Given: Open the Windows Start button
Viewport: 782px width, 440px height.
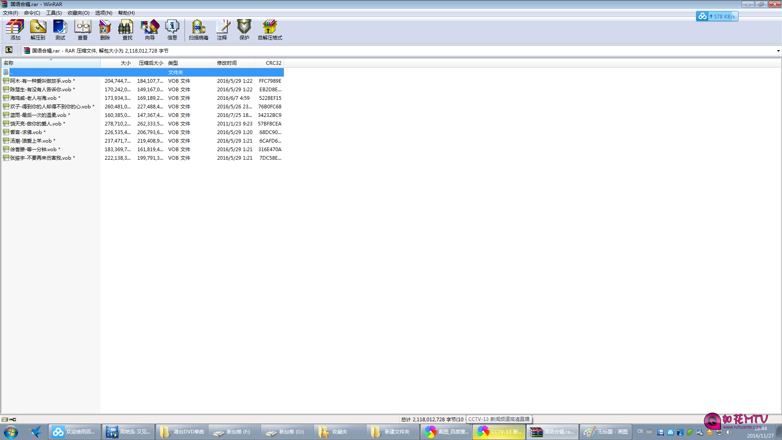Looking at the screenshot, I should click(11, 432).
